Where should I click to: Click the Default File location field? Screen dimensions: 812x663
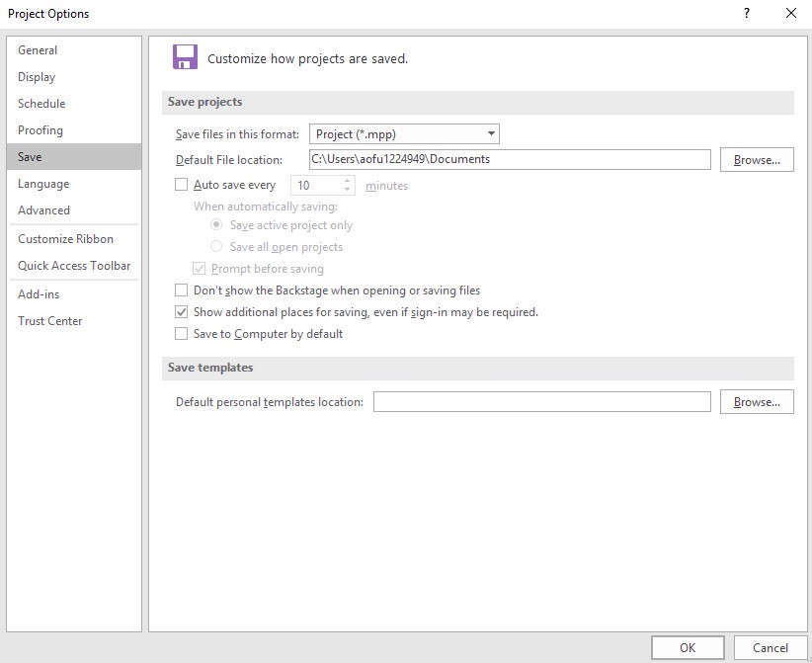510,159
